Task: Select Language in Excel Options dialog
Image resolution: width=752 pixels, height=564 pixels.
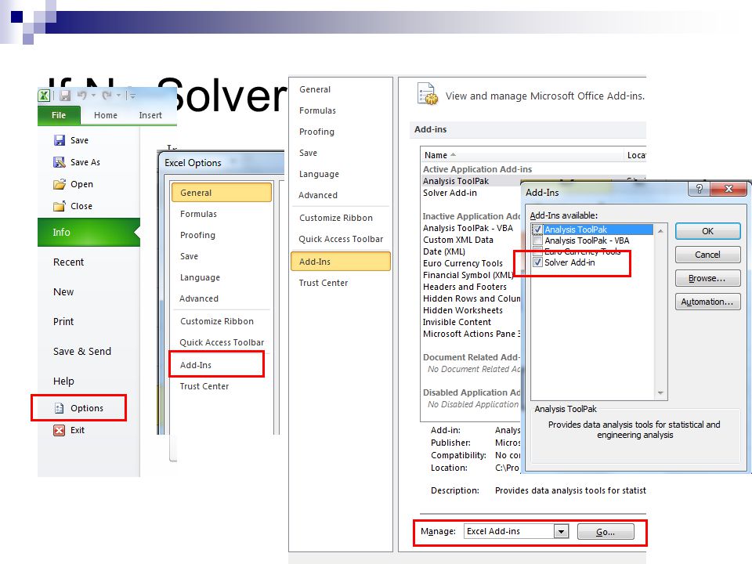Action: point(200,277)
